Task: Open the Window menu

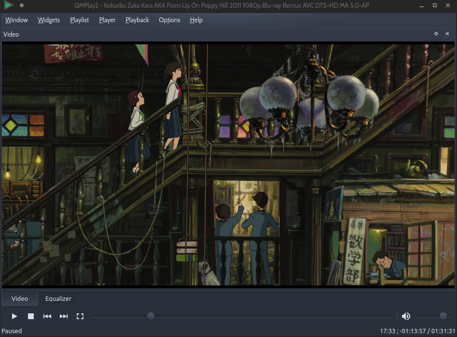Action: [16, 20]
